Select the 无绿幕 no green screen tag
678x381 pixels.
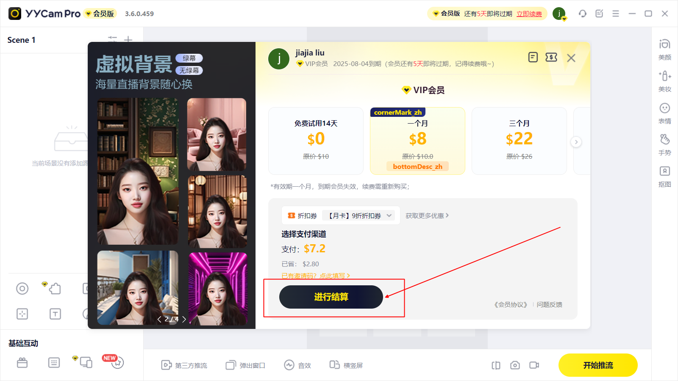pyautogui.click(x=189, y=71)
